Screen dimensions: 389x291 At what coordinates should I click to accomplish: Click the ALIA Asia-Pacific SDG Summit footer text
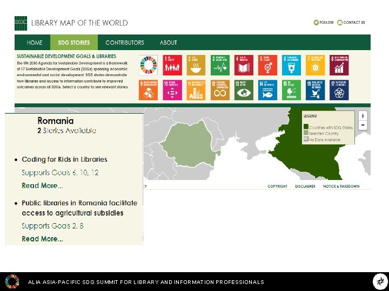tap(146, 282)
